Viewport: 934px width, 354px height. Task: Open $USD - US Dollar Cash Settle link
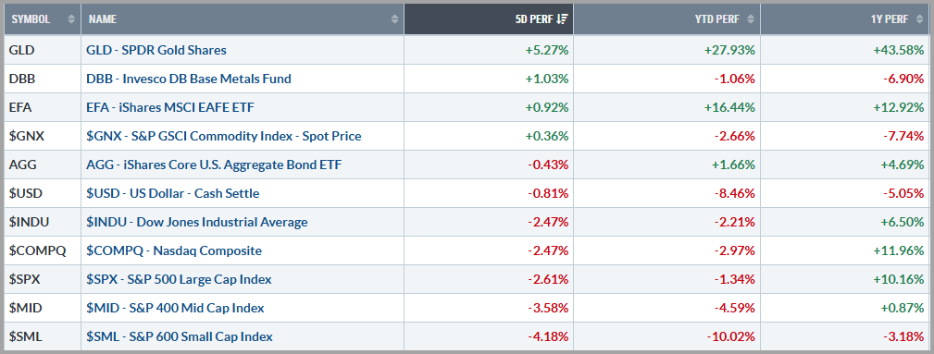click(173, 193)
